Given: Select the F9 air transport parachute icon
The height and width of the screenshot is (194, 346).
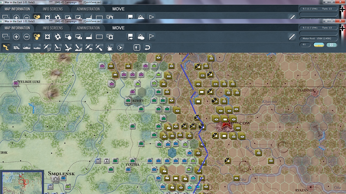Looking at the screenshot, I should (x=89, y=47).
